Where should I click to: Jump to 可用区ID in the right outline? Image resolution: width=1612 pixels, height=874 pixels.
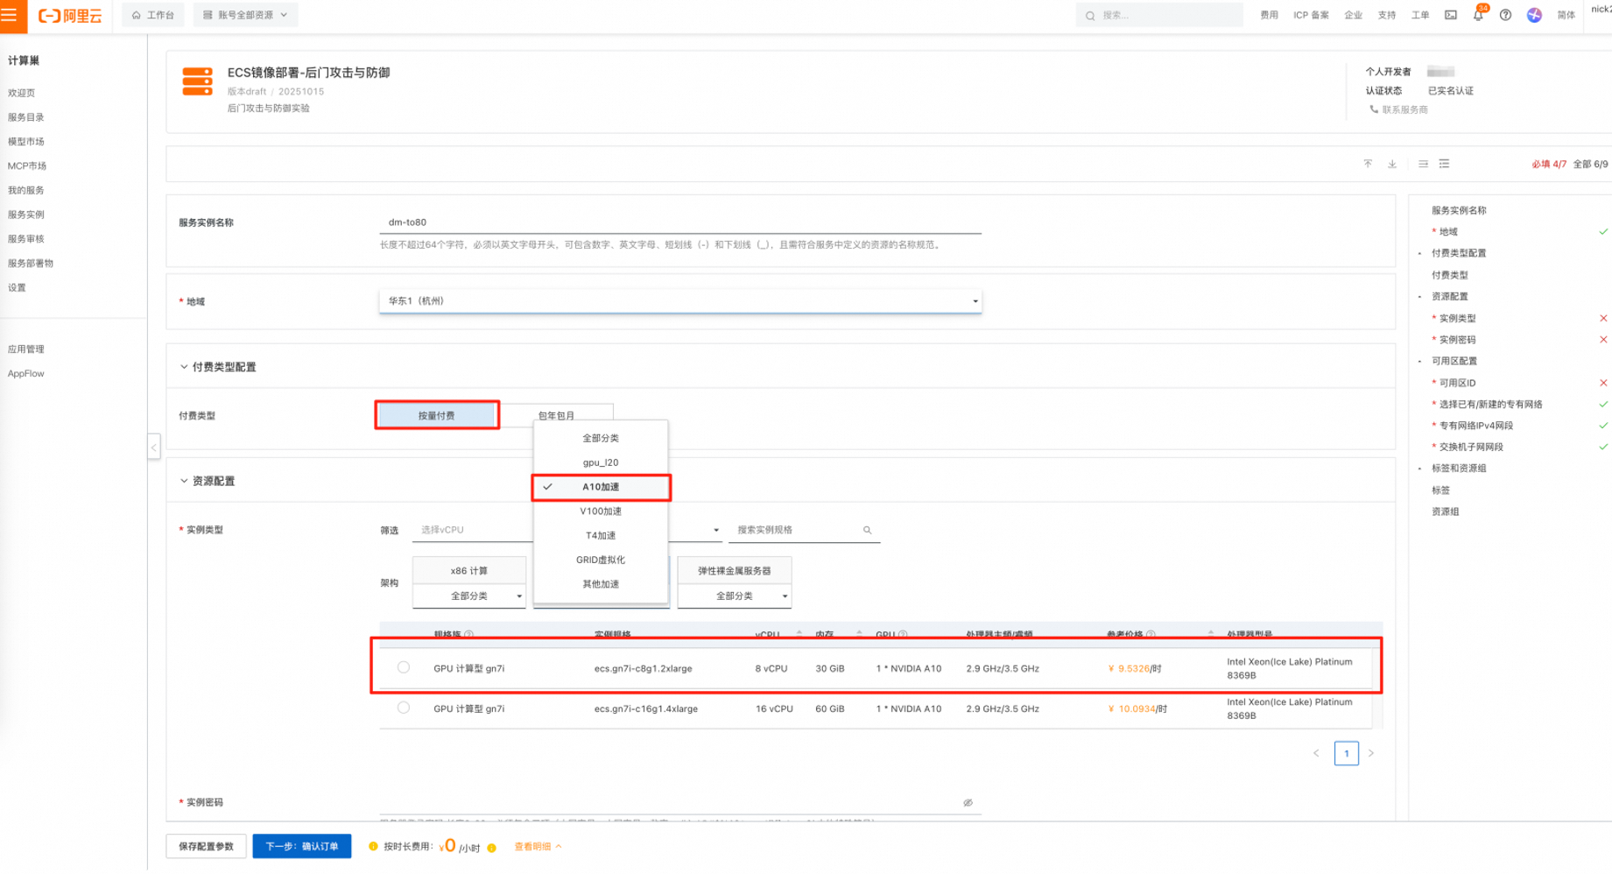[x=1457, y=383]
